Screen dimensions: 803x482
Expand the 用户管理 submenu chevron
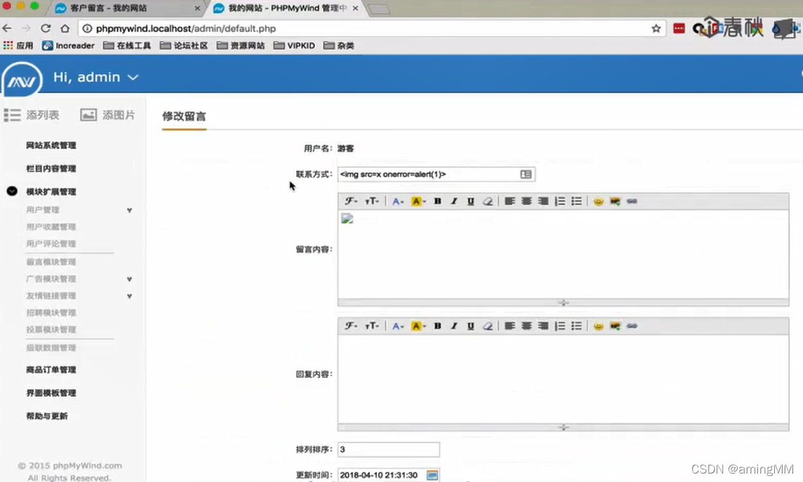point(129,210)
